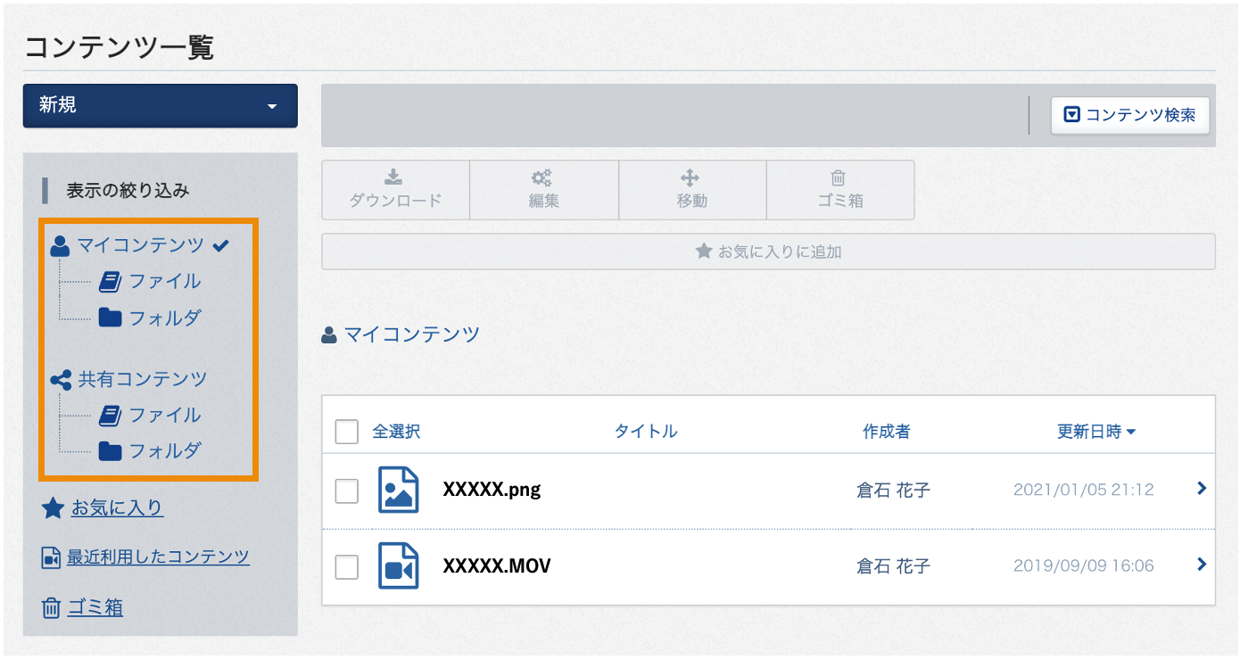Click date 2019/09/09 16:06
The height and width of the screenshot is (660, 1240).
tap(1084, 565)
